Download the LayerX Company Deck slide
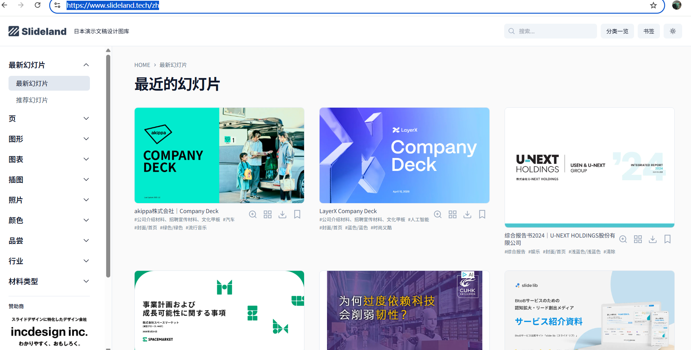 click(x=467, y=215)
